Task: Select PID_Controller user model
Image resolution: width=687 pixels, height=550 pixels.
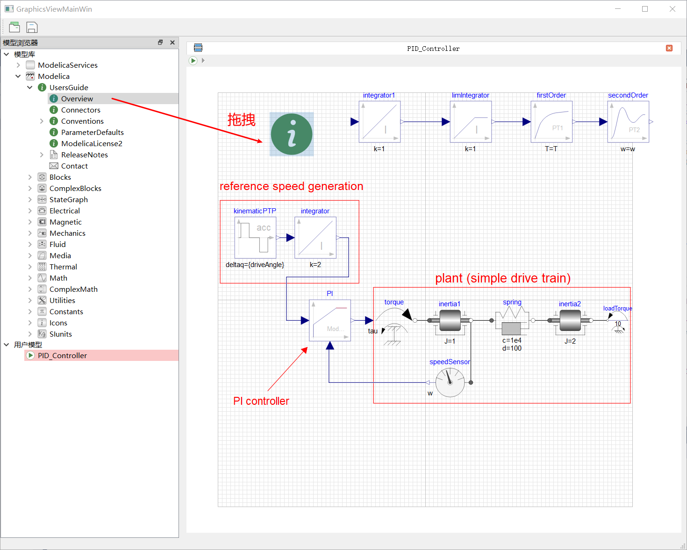Action: [x=62, y=356]
